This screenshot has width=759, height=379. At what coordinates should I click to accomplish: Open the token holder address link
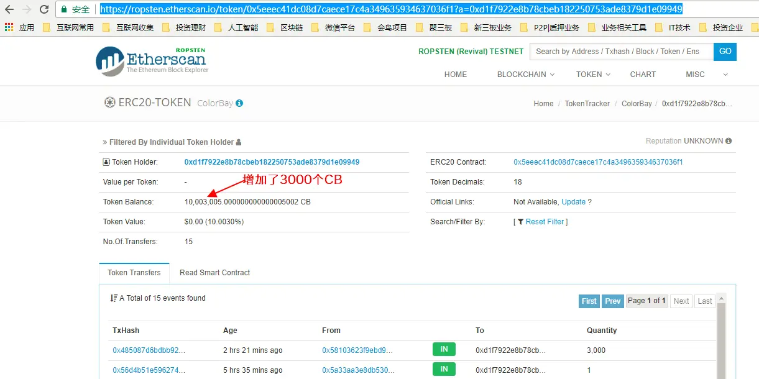click(x=272, y=162)
